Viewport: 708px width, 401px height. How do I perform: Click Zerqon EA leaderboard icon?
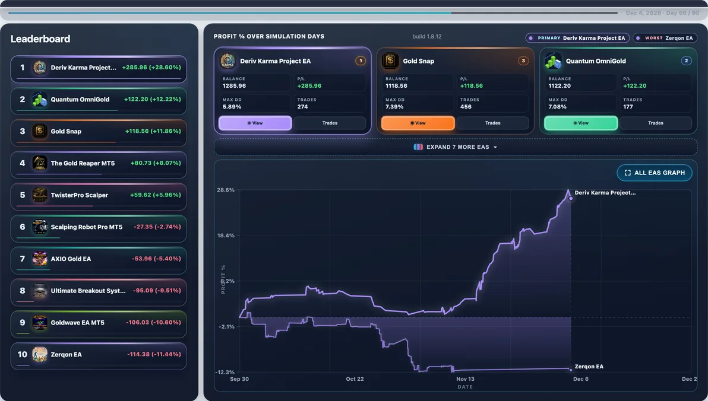pyautogui.click(x=40, y=355)
